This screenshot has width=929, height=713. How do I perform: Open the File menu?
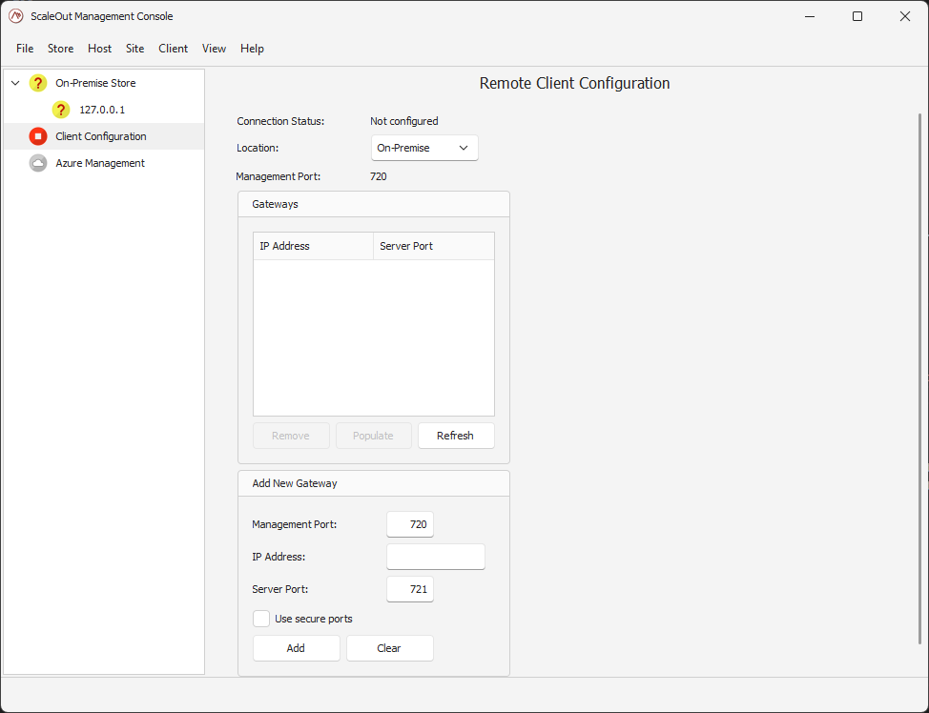click(x=25, y=49)
